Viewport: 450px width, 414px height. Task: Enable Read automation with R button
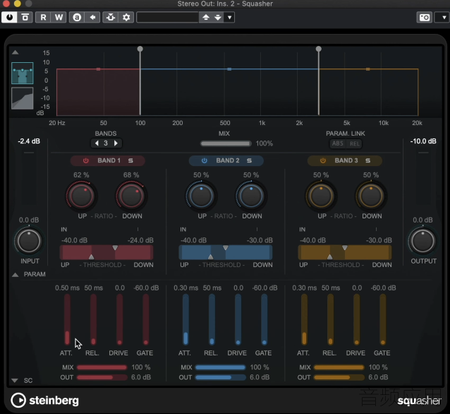pyautogui.click(x=43, y=18)
